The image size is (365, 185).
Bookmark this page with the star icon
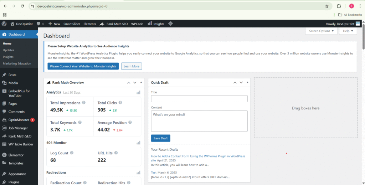tap(327, 6)
